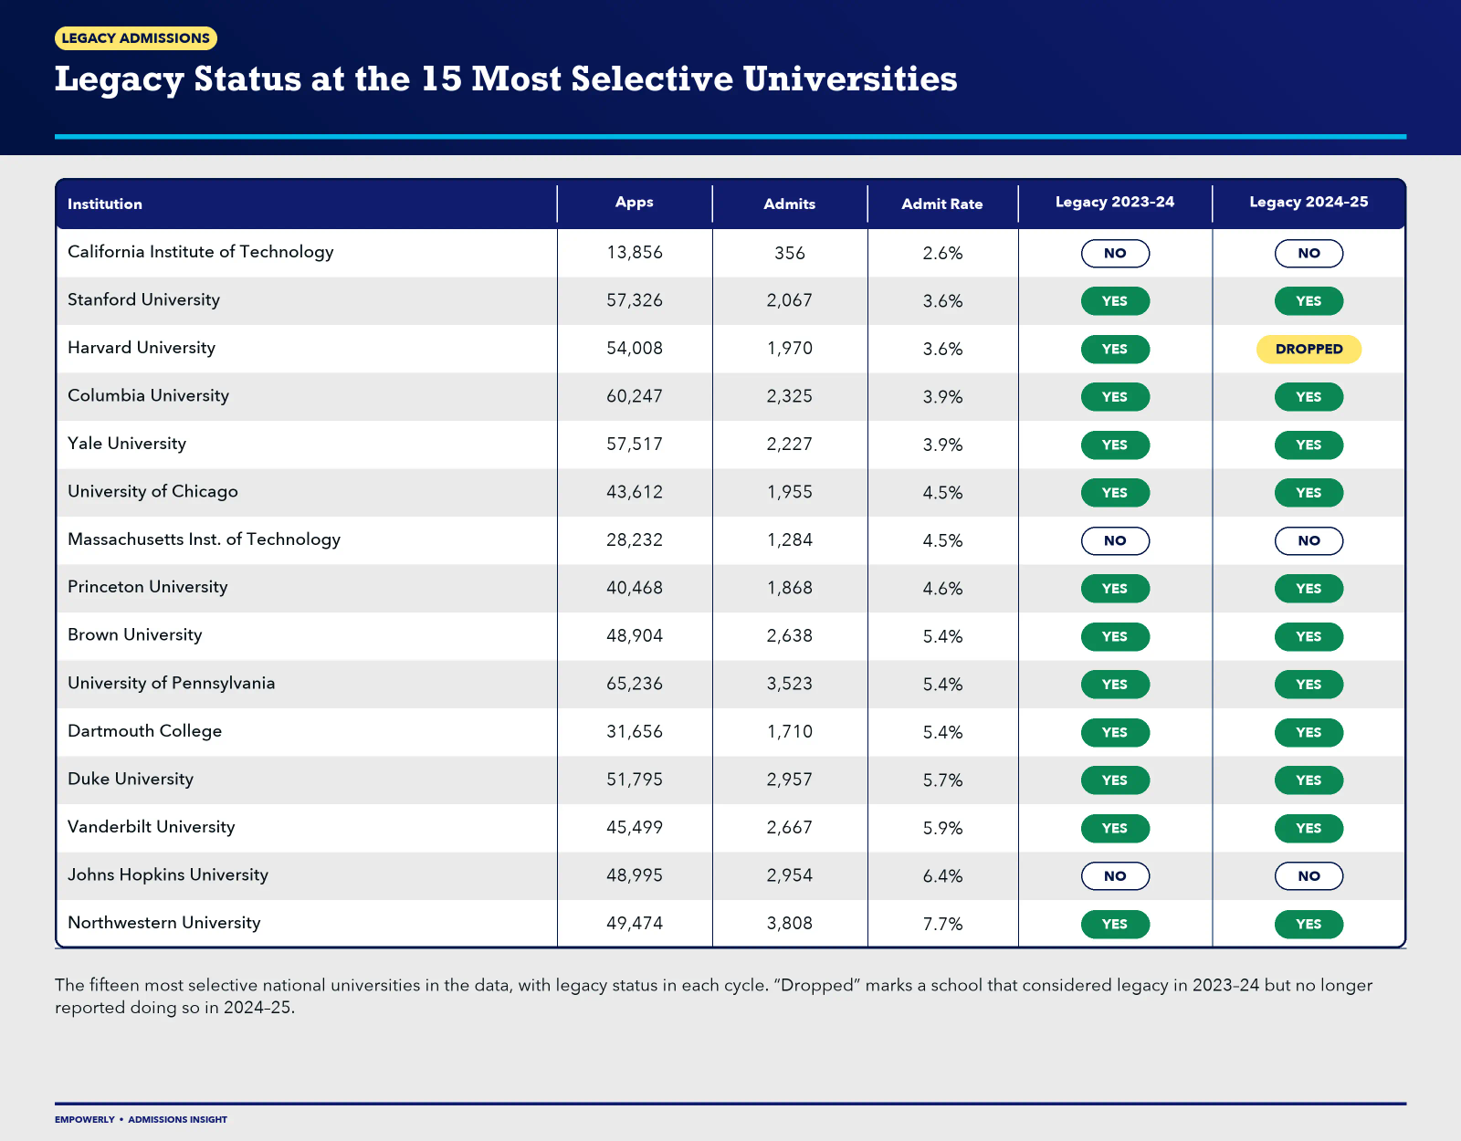Screen dimensions: 1461x1141
Task: Click Caltech's 2.6% admit rate
Action: click(942, 254)
